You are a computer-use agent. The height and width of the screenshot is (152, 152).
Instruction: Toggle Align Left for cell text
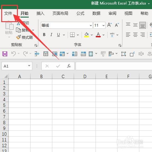[x=128, y=35]
